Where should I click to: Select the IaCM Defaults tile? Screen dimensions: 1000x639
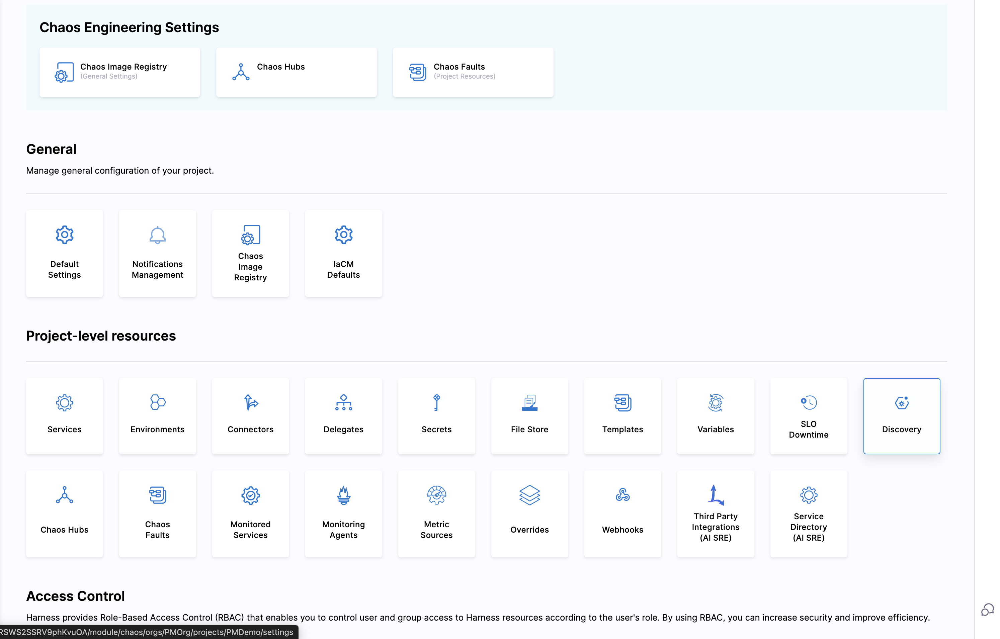pos(343,253)
